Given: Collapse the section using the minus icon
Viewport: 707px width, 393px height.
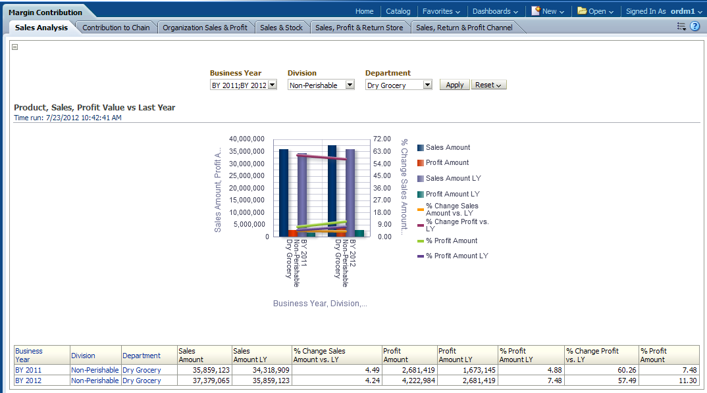Looking at the screenshot, I should point(15,47).
